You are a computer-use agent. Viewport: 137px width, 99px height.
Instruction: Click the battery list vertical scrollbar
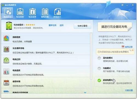[x=91, y=56]
